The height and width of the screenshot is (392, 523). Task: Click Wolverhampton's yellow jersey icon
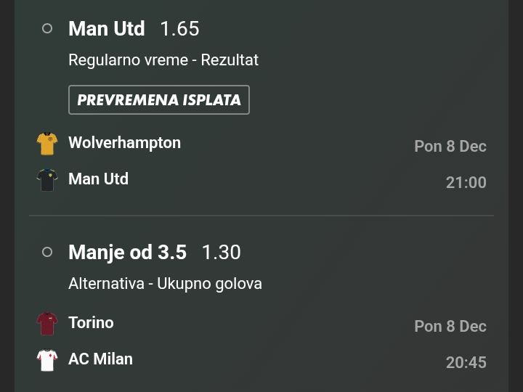pyautogui.click(x=47, y=144)
